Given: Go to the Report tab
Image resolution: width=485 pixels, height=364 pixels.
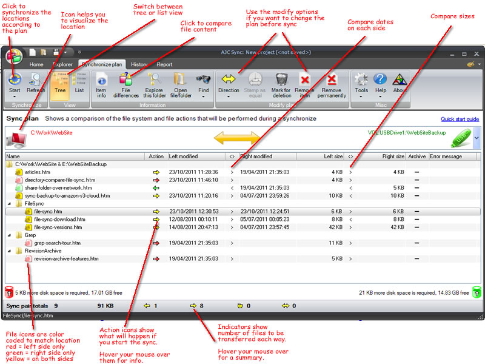Looking at the screenshot, I should [x=164, y=64].
